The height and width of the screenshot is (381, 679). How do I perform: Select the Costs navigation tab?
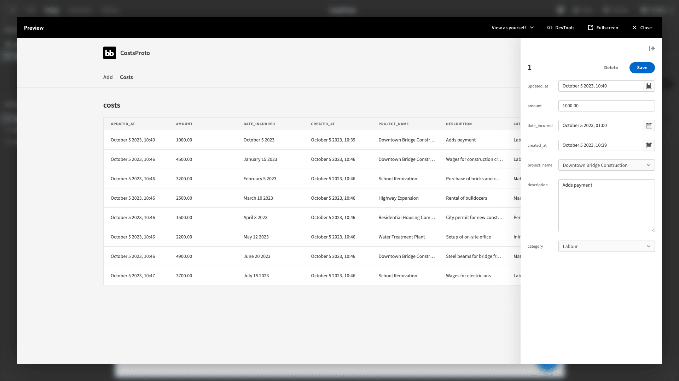click(126, 77)
